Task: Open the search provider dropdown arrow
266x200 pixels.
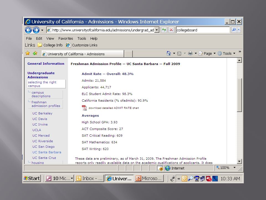Action: 239,30
